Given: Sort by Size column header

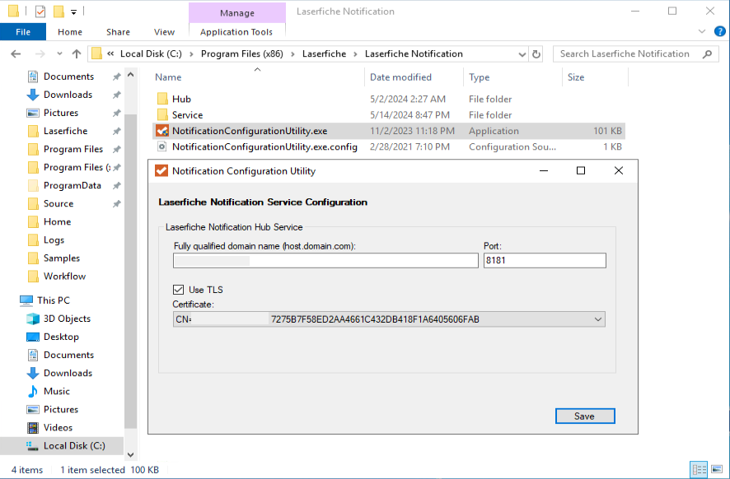Looking at the screenshot, I should pyautogui.click(x=576, y=77).
